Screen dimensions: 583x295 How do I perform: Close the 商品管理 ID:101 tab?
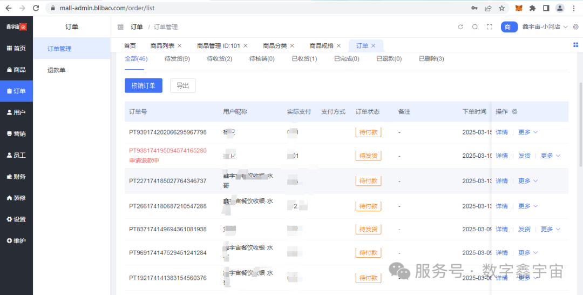tap(246, 46)
